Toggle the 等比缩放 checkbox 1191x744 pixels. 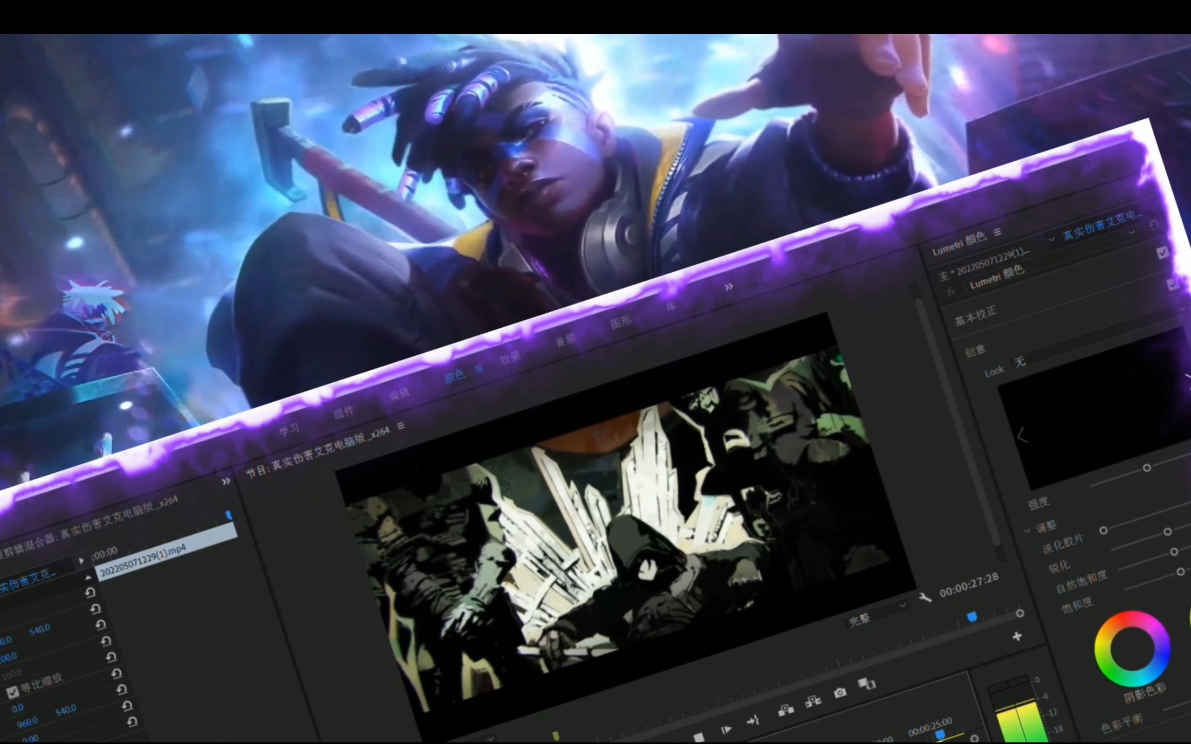[x=12, y=692]
